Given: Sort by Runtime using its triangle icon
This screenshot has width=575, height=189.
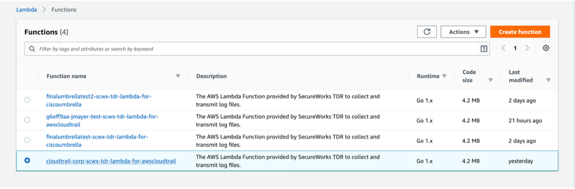Looking at the screenshot, I should tap(444, 76).
